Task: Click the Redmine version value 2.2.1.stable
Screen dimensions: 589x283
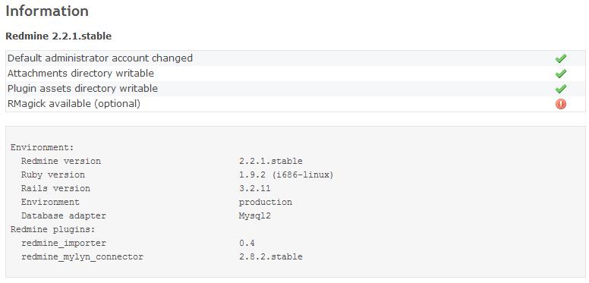Action: [270, 161]
